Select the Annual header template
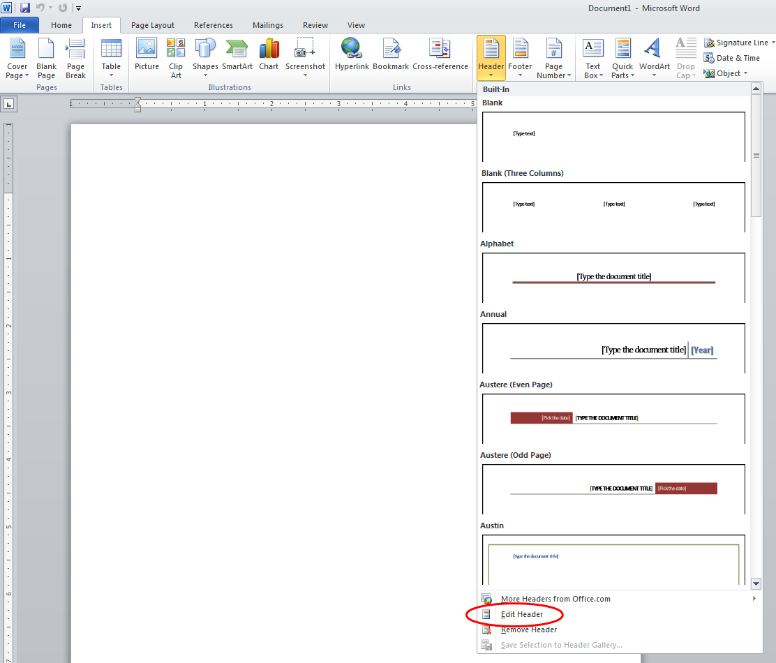The image size is (776, 663). (613, 349)
